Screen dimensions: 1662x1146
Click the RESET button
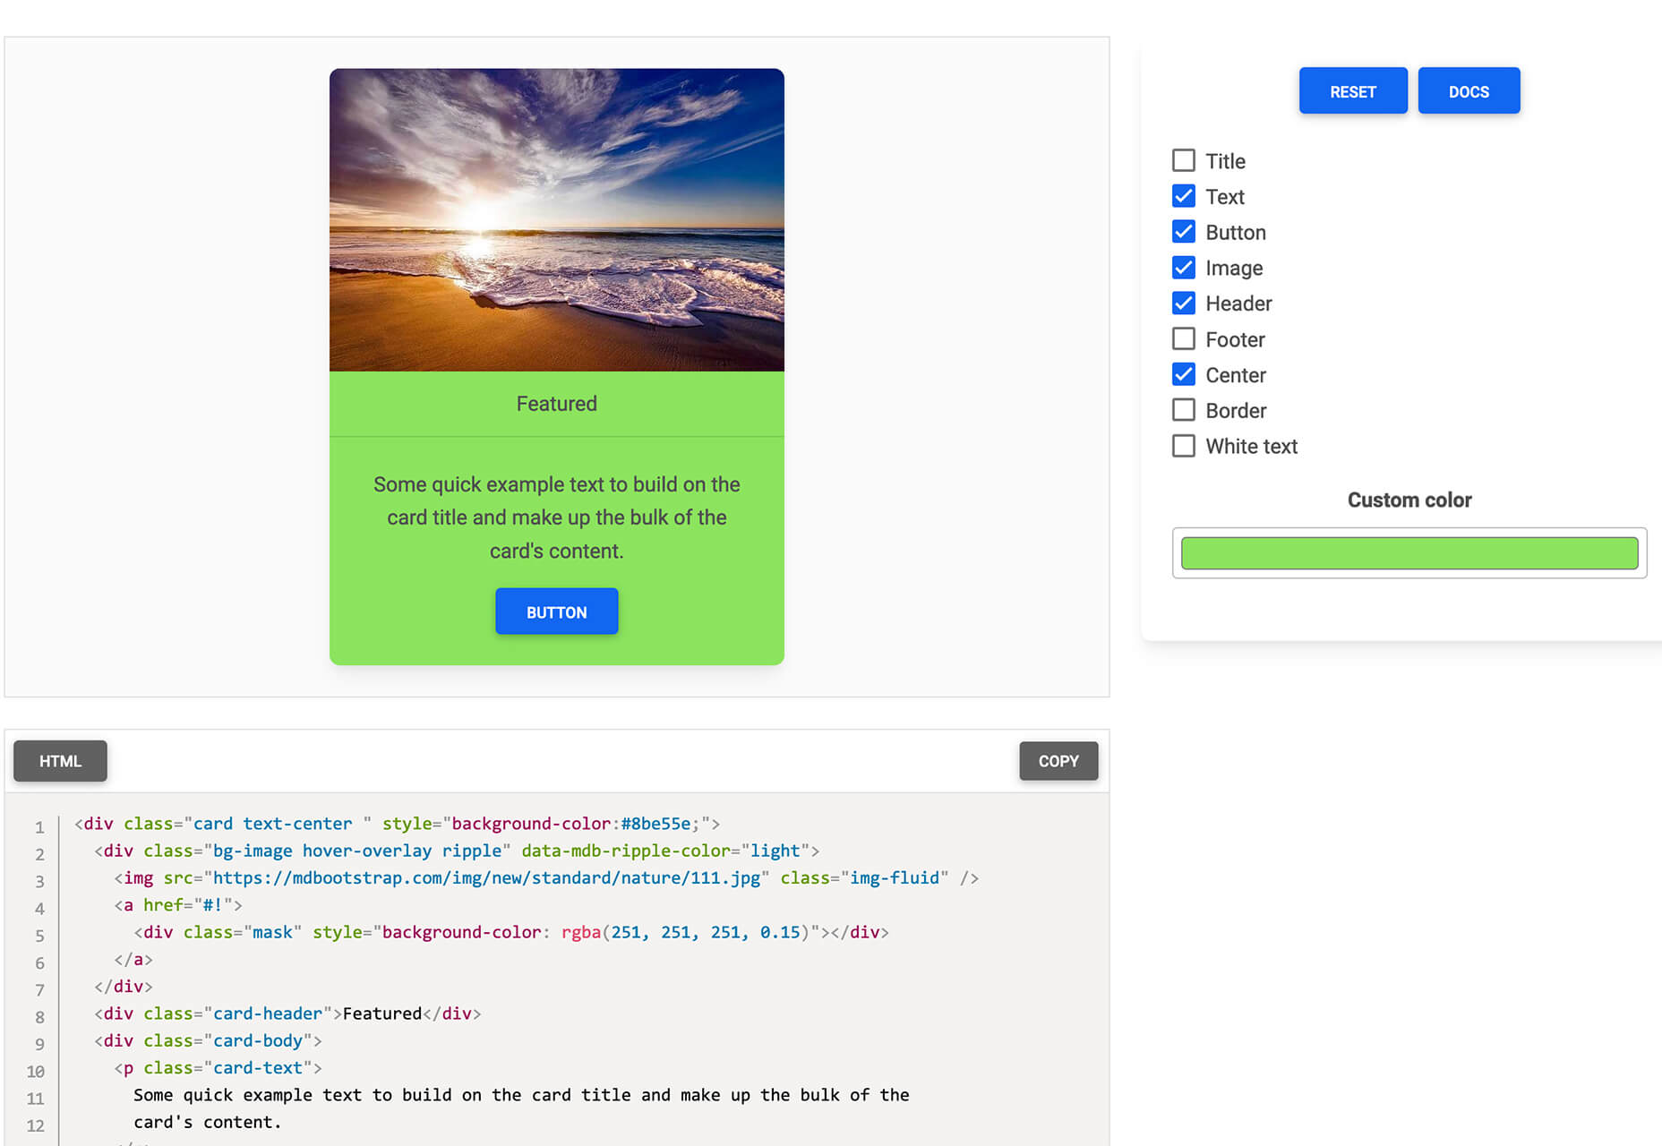pyautogui.click(x=1352, y=91)
